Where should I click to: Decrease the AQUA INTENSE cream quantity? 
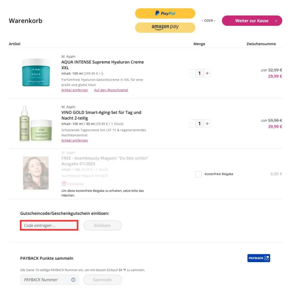tap(192, 73)
